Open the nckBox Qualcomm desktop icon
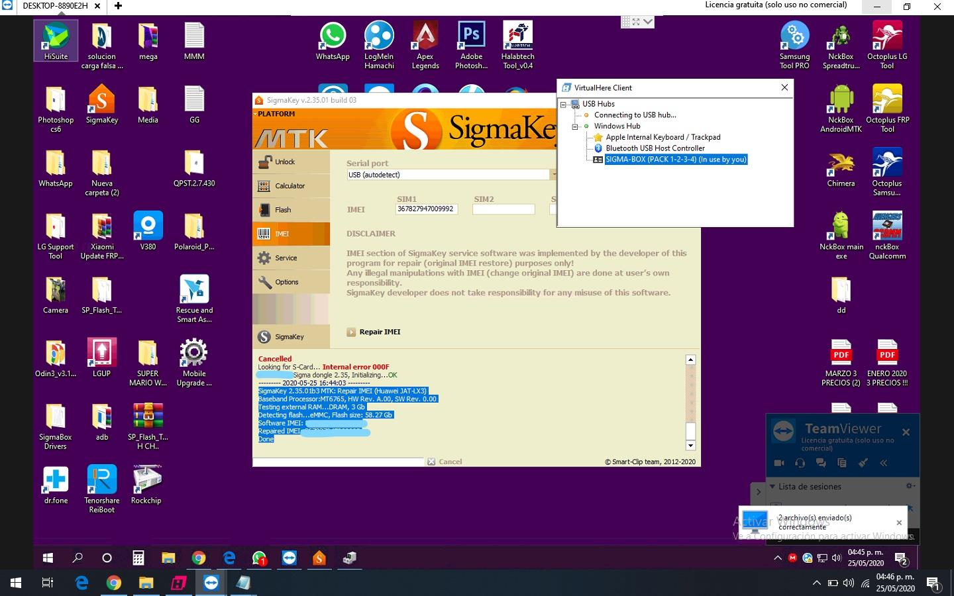 pos(887,236)
